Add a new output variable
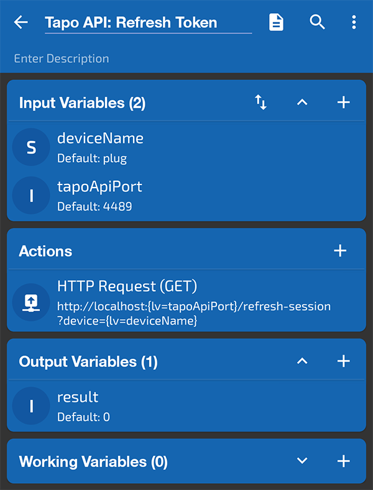The image size is (373, 490). (x=343, y=361)
